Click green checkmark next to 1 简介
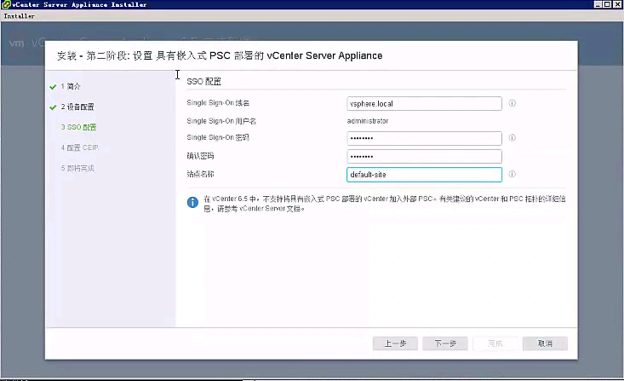The height and width of the screenshot is (381, 624). coord(53,87)
